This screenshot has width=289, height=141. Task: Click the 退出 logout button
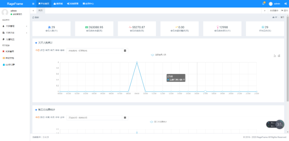[285, 11]
